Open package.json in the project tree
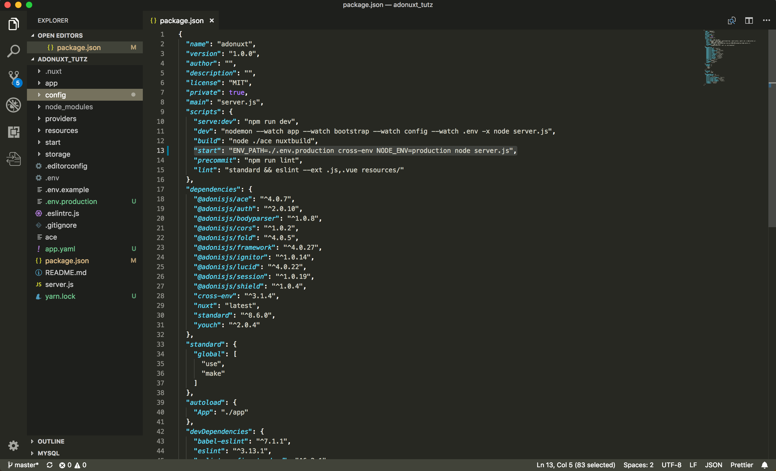The image size is (776, 471). (84, 261)
